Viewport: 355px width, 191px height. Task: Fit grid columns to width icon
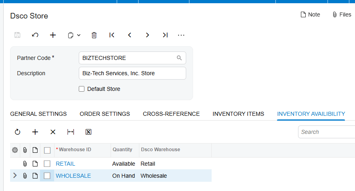click(71, 132)
